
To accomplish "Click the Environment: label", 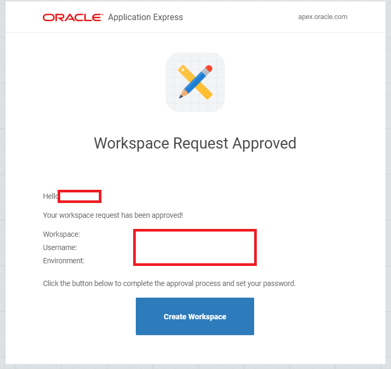I will pyautogui.click(x=63, y=261).
